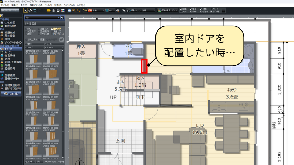
Task: Select お気に入り radio option
Action: 31,40
